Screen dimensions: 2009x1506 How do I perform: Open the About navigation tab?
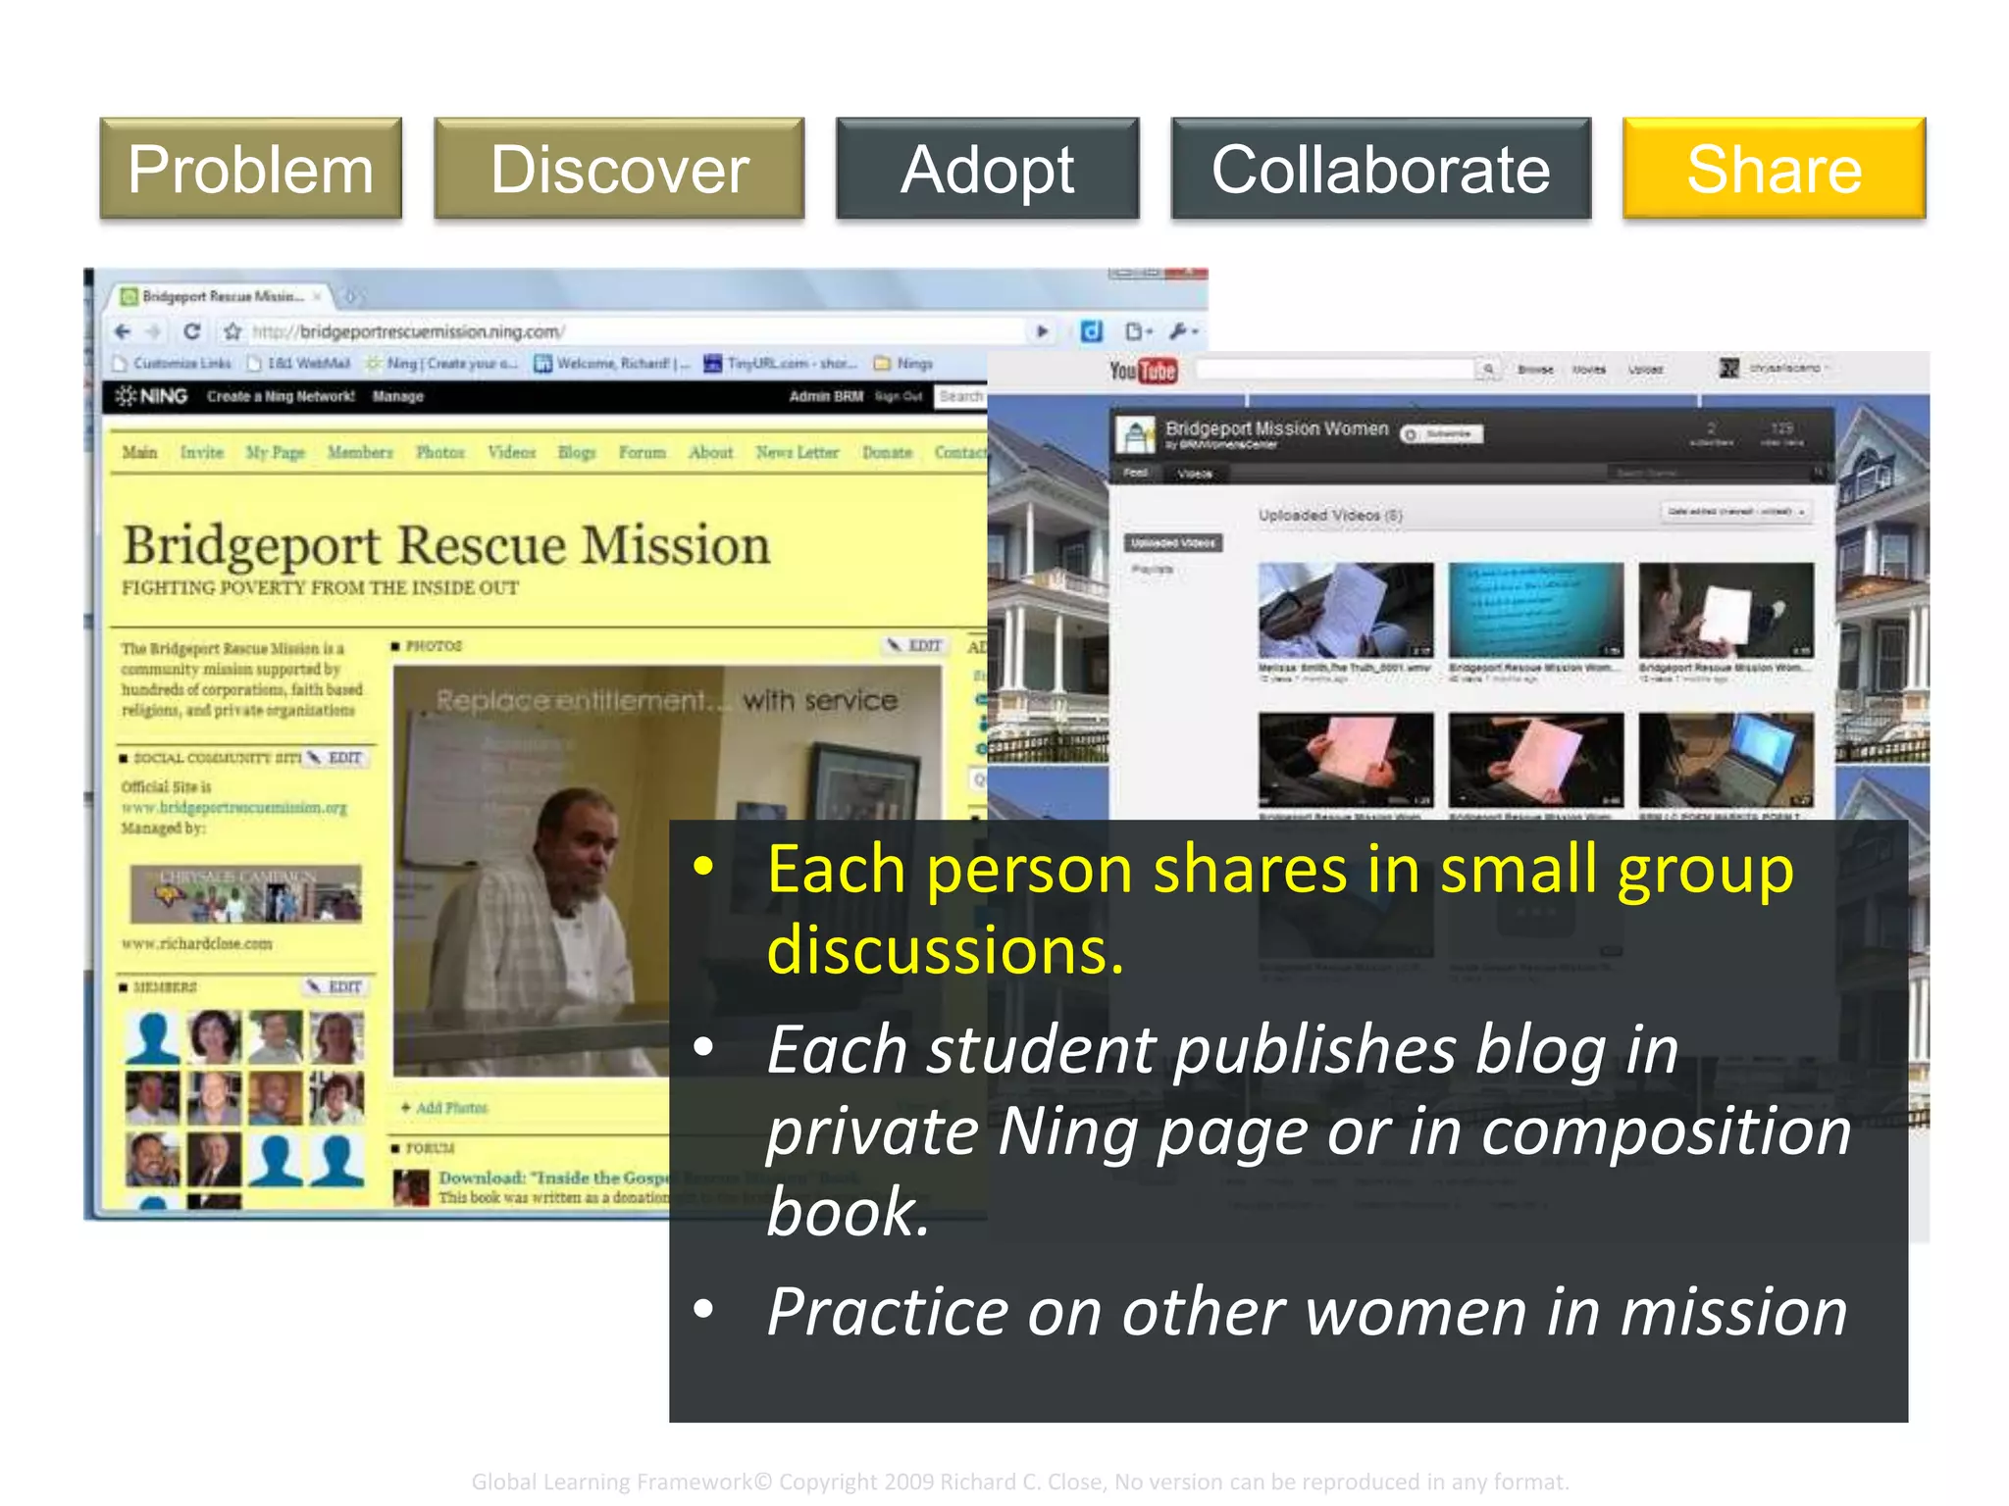711,452
